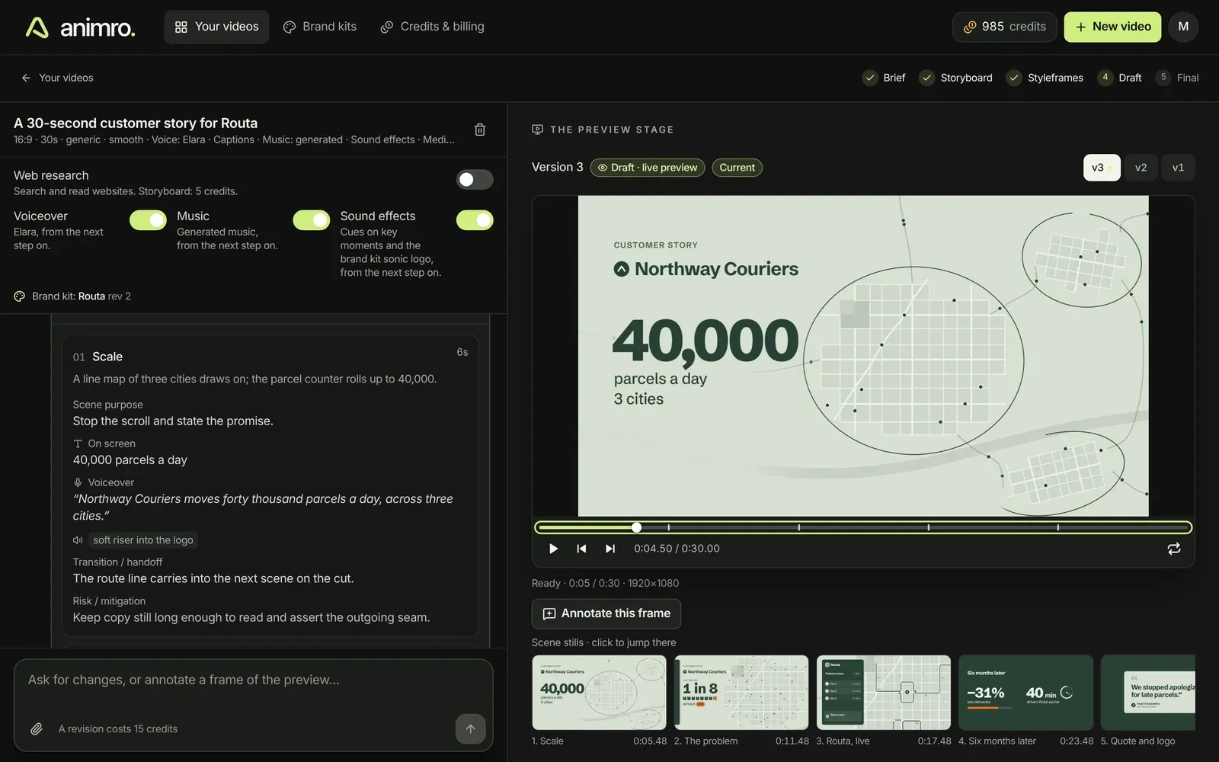Click Annotate this frame button
The image size is (1219, 762).
(x=606, y=614)
